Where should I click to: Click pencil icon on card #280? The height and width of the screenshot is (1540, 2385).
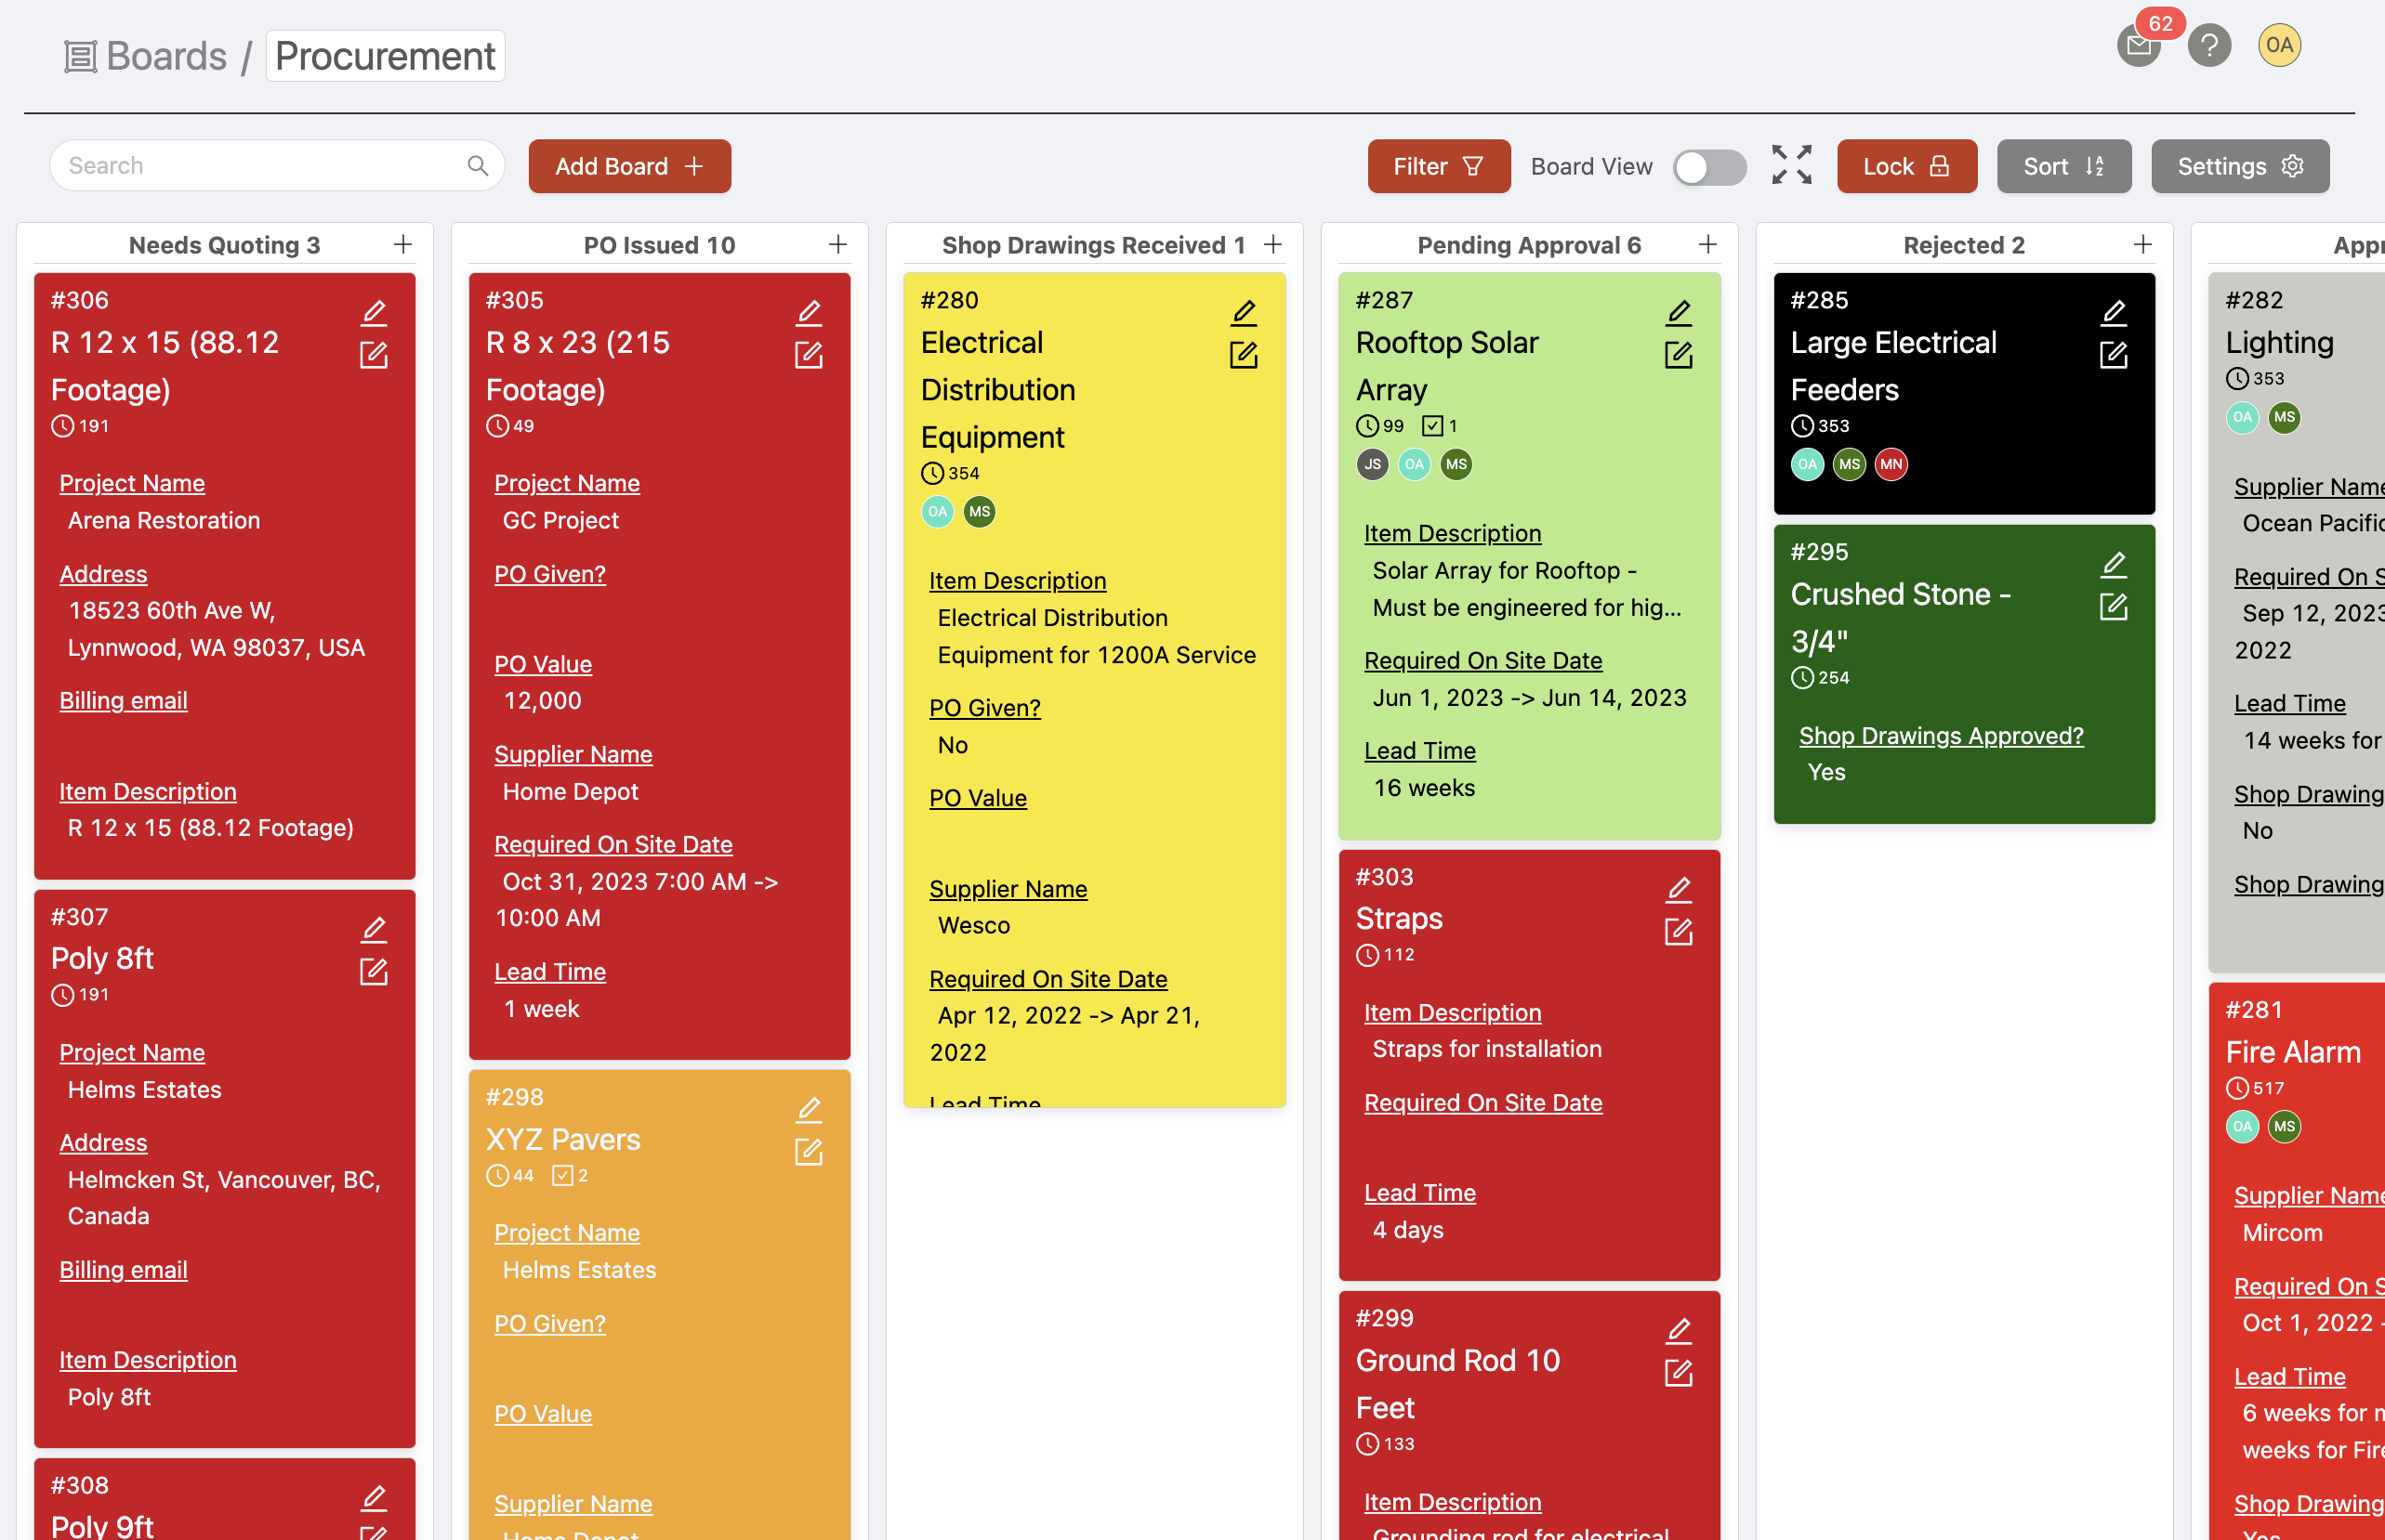[1244, 313]
